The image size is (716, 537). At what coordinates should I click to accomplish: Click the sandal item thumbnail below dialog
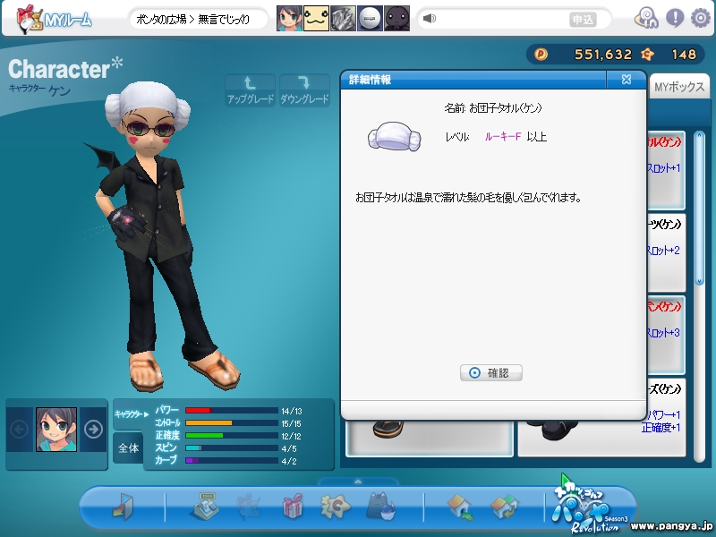[388, 430]
